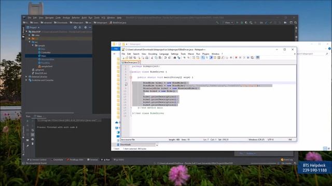Open the FindBugs-IDEA tool window tab
The image size is (332, 186).
(75, 160)
